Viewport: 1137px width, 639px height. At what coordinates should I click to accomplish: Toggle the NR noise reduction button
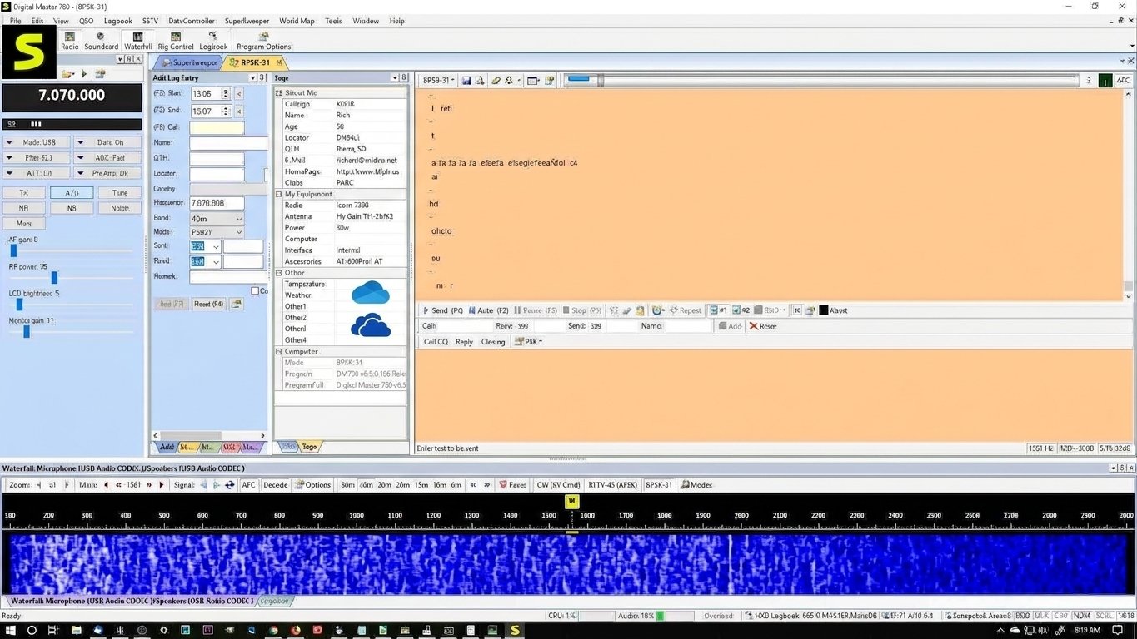[24, 208]
